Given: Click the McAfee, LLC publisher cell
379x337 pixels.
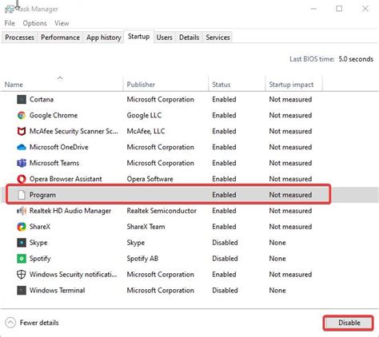Looking at the screenshot, I should [146, 131].
